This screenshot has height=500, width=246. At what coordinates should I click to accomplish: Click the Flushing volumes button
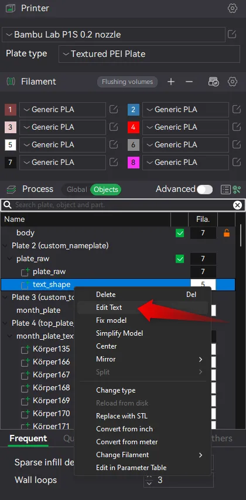point(127,82)
